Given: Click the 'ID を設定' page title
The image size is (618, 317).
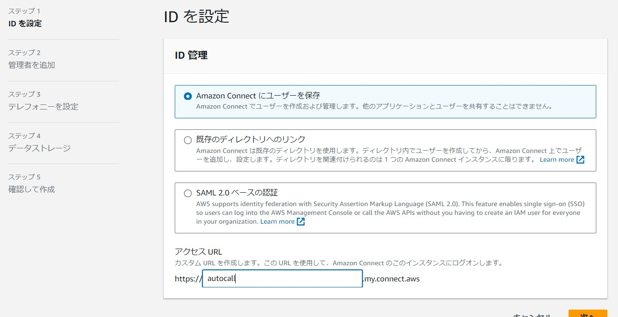Looking at the screenshot, I should [x=196, y=17].
